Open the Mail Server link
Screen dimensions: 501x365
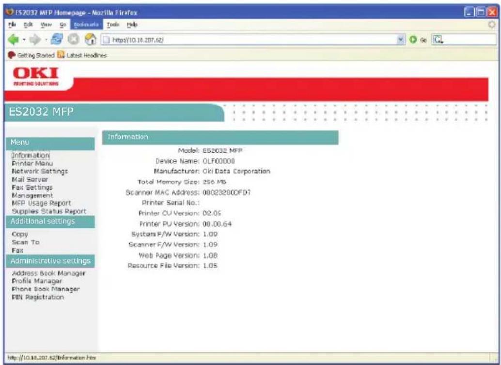click(30, 179)
